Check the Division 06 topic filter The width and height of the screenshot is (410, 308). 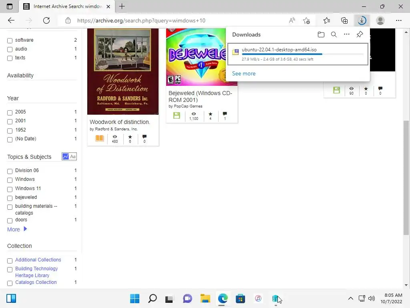click(x=10, y=171)
